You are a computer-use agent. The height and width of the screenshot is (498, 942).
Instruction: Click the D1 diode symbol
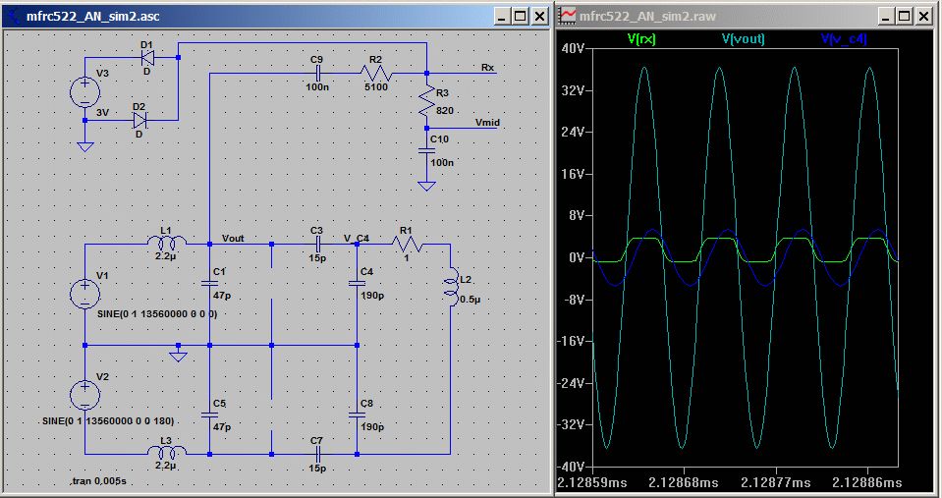147,57
